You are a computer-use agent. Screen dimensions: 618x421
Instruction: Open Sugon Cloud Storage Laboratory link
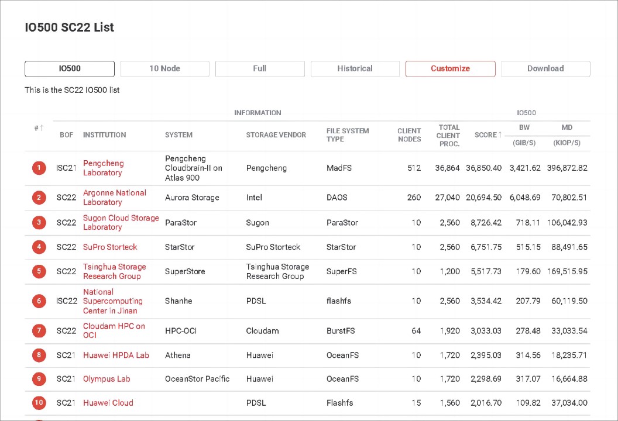(121, 223)
